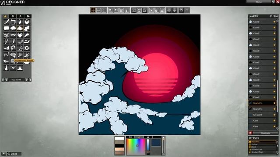This screenshot has width=280, height=157.
Task: Select the highlighted cumulus cloud shape
Action: pos(20,28)
